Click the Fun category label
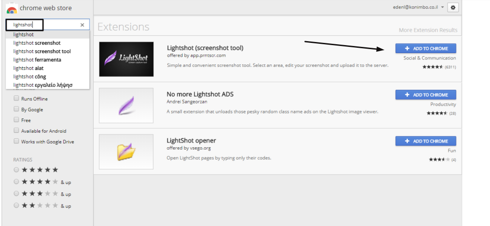Screen dimensions: 490x226 pyautogui.click(x=452, y=150)
